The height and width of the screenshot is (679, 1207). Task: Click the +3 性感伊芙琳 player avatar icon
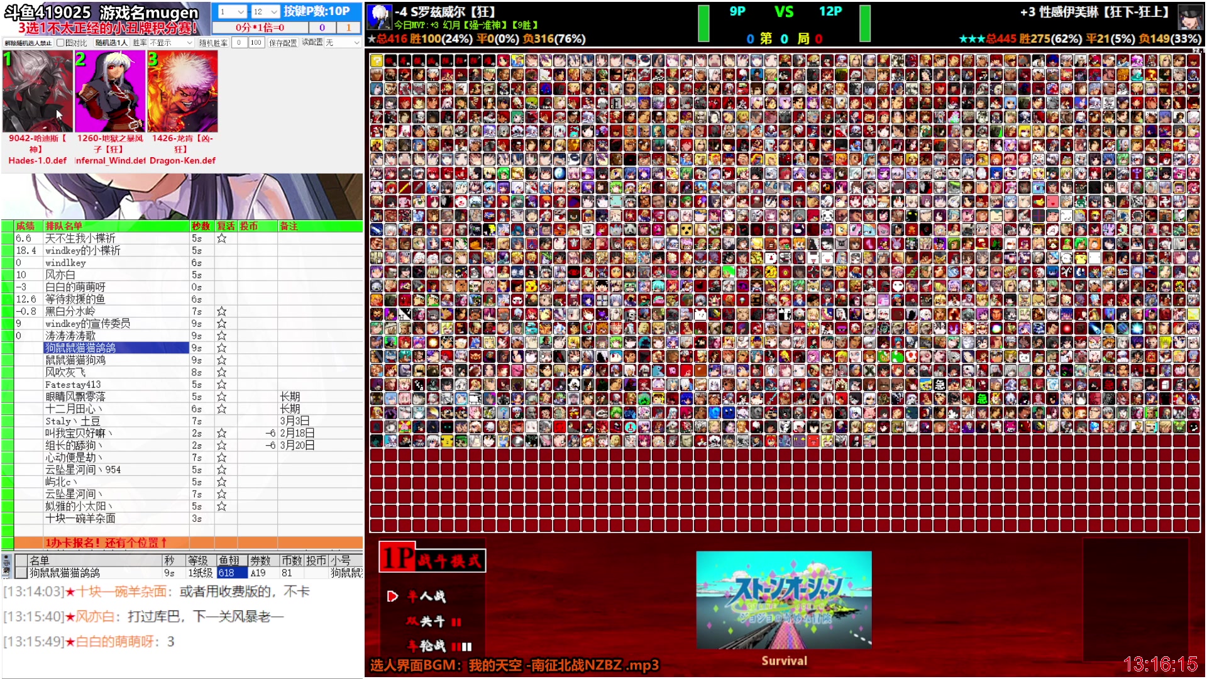pos(1190,17)
